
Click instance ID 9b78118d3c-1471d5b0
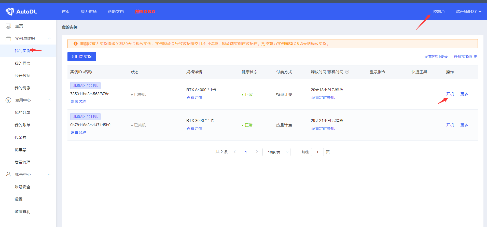90,125
